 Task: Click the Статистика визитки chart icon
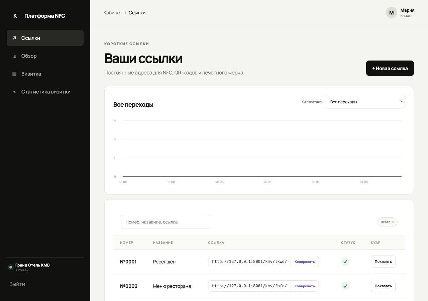[x=14, y=92]
